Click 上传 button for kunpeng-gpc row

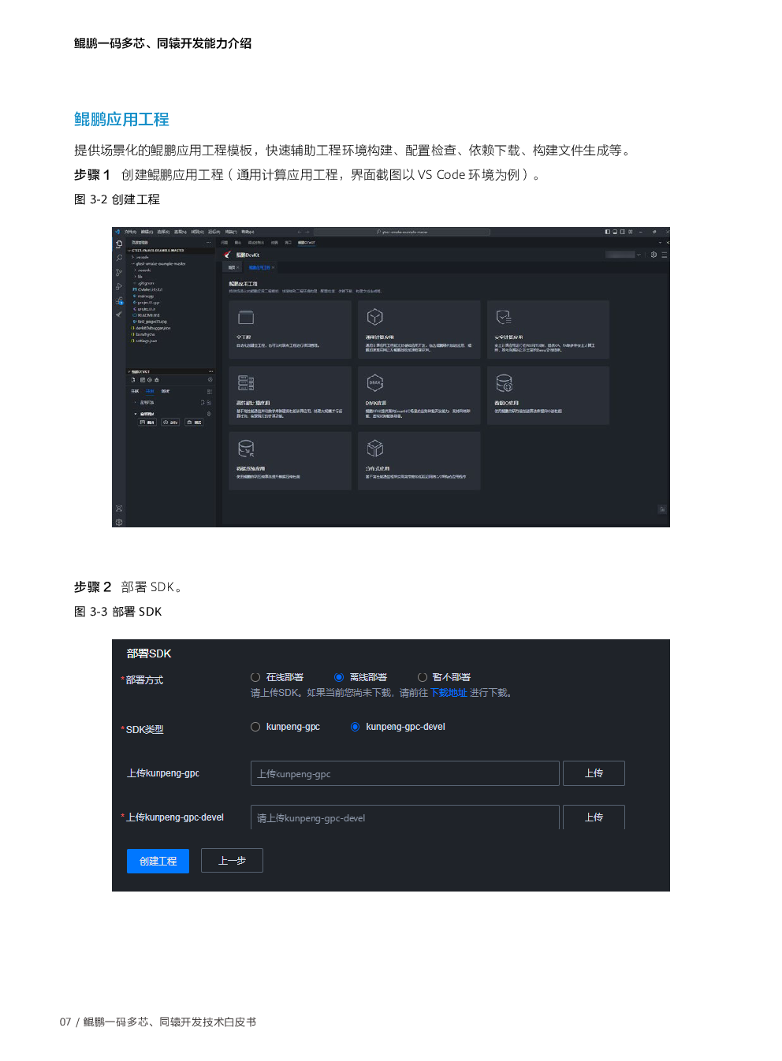tap(594, 773)
